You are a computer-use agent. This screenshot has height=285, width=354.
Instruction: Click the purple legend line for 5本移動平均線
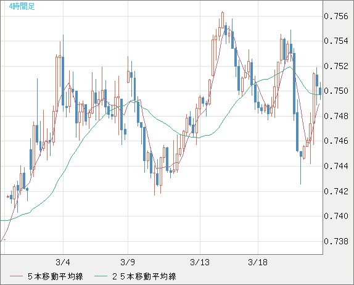tap(16, 276)
